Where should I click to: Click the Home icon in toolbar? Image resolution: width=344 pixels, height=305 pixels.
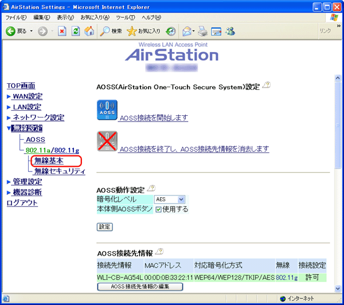tap(89, 31)
